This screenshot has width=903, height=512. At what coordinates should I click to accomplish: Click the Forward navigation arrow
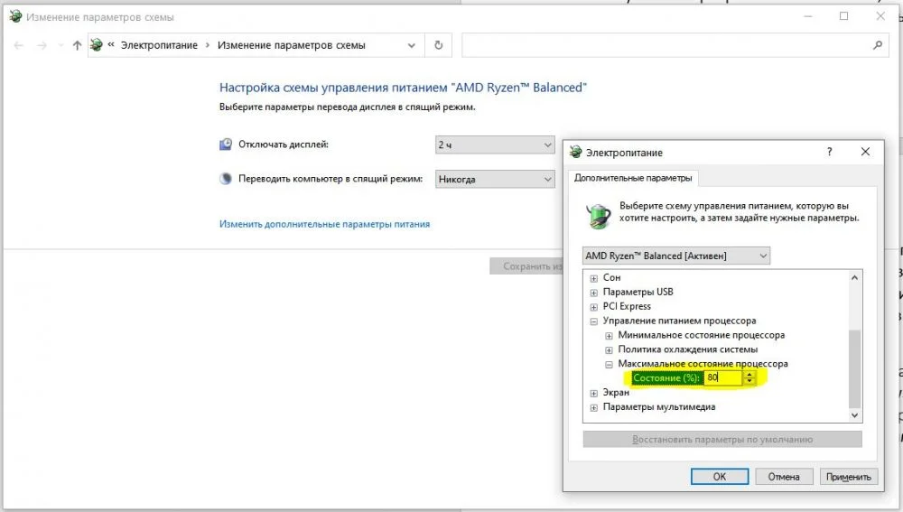42,45
